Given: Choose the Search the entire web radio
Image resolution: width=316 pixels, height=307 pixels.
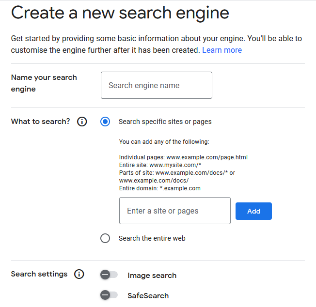Looking at the screenshot, I should tap(105, 238).
